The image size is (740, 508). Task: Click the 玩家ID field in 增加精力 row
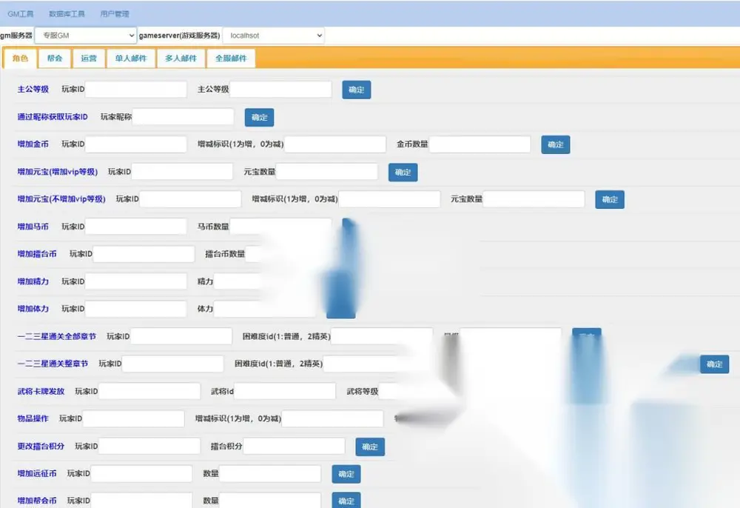(136, 281)
